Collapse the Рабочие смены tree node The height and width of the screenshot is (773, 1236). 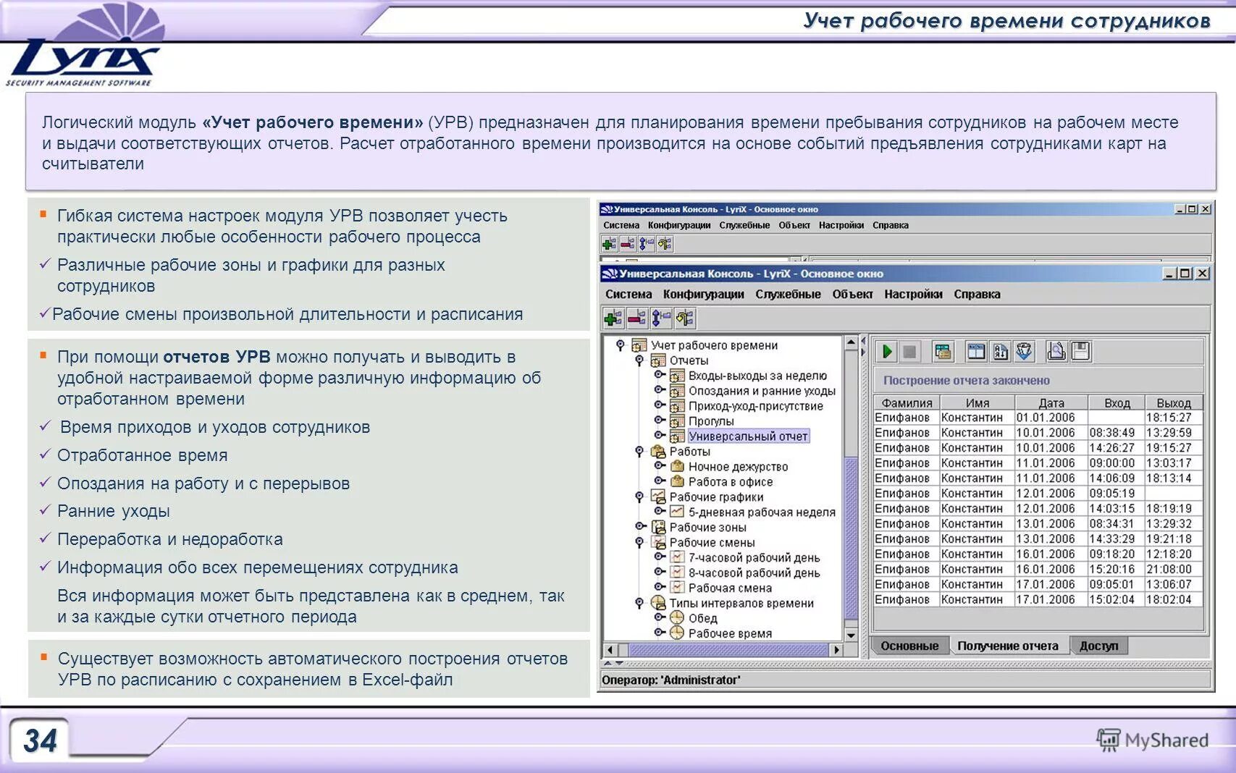coord(639,542)
